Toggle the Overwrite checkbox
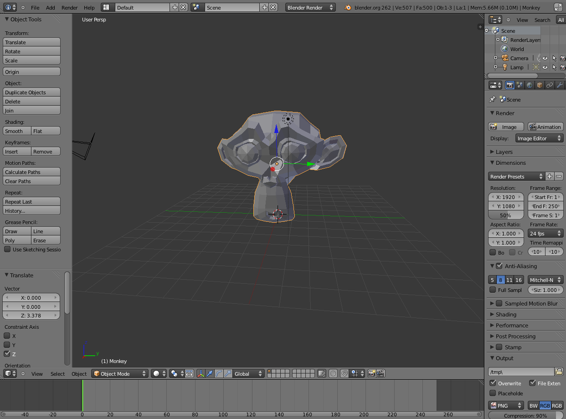The image size is (566, 419). [x=493, y=383]
